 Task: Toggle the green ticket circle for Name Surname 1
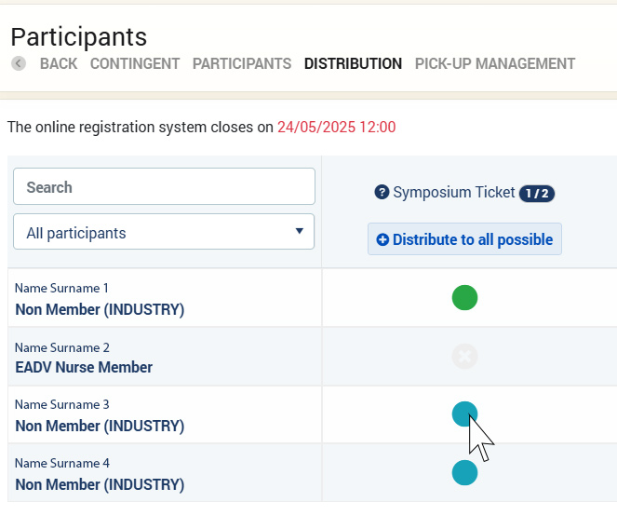[x=464, y=298]
